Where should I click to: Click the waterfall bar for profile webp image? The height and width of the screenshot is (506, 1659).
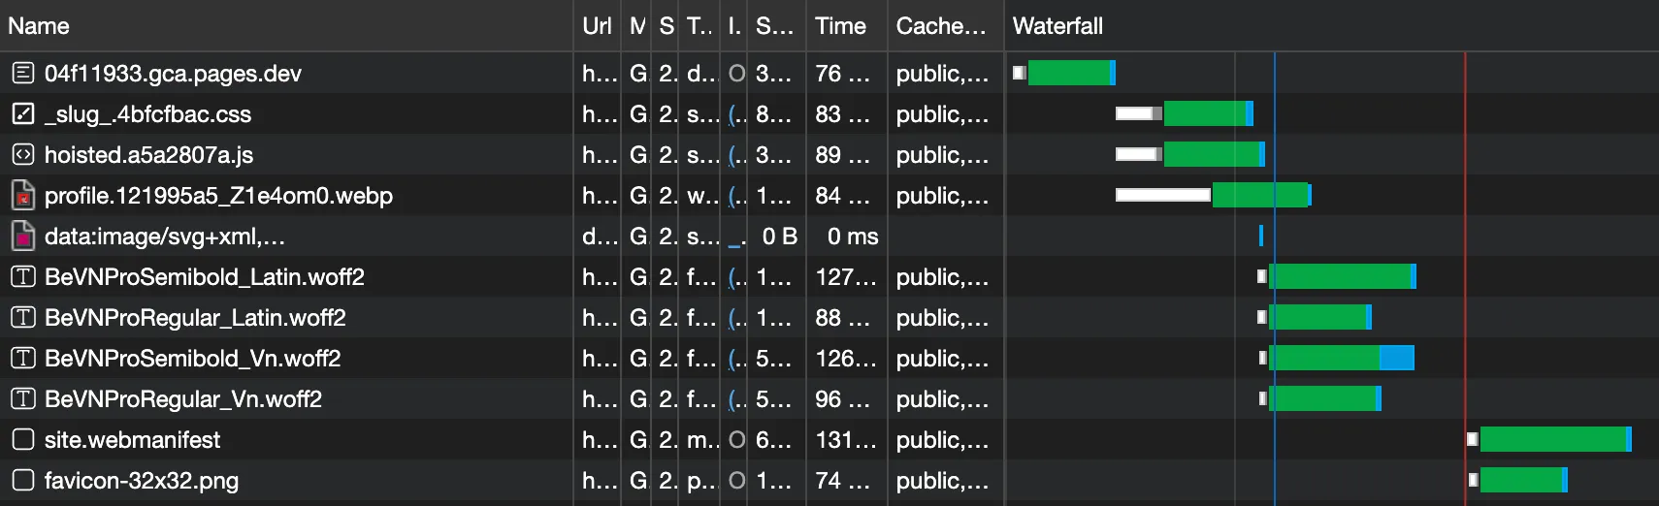pyautogui.click(x=1259, y=195)
